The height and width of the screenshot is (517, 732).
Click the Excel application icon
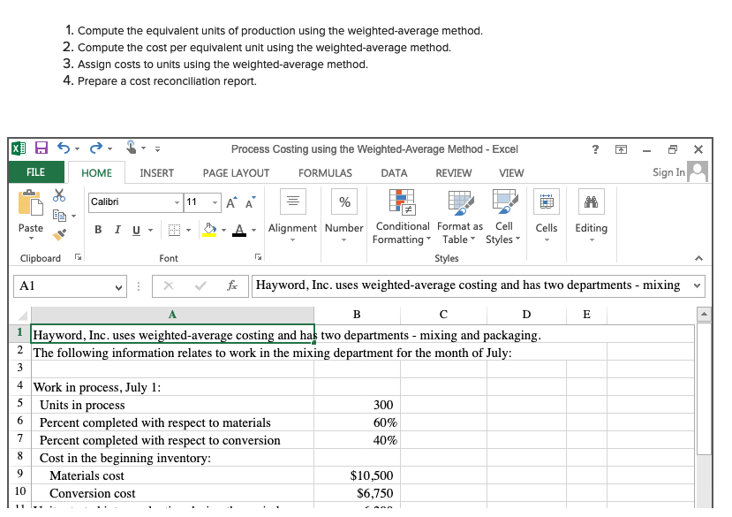tap(19, 148)
